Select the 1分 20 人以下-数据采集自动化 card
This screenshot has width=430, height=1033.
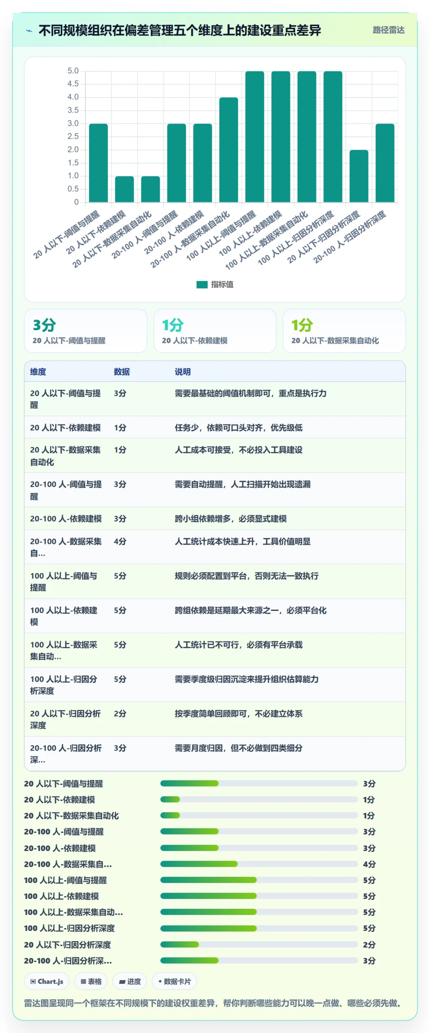(344, 331)
